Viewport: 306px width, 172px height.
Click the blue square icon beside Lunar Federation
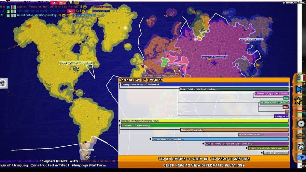pos(8,7)
